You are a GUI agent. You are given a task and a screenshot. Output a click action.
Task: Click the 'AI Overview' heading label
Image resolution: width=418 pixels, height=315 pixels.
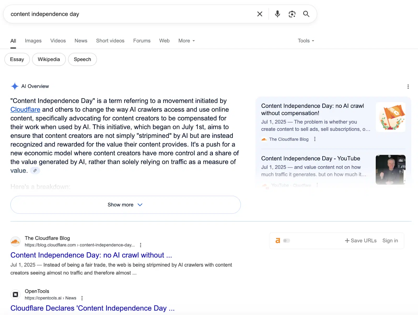[x=35, y=86]
